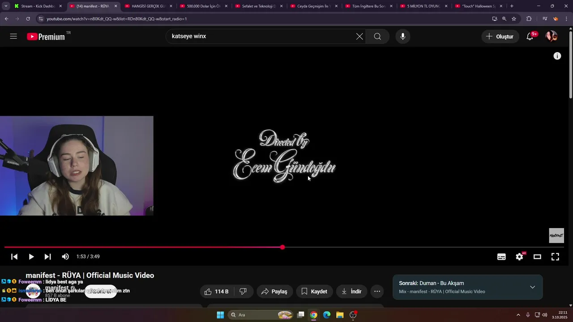The height and width of the screenshot is (322, 573).
Task: Toggle subtitles captions button
Action: [501, 257]
